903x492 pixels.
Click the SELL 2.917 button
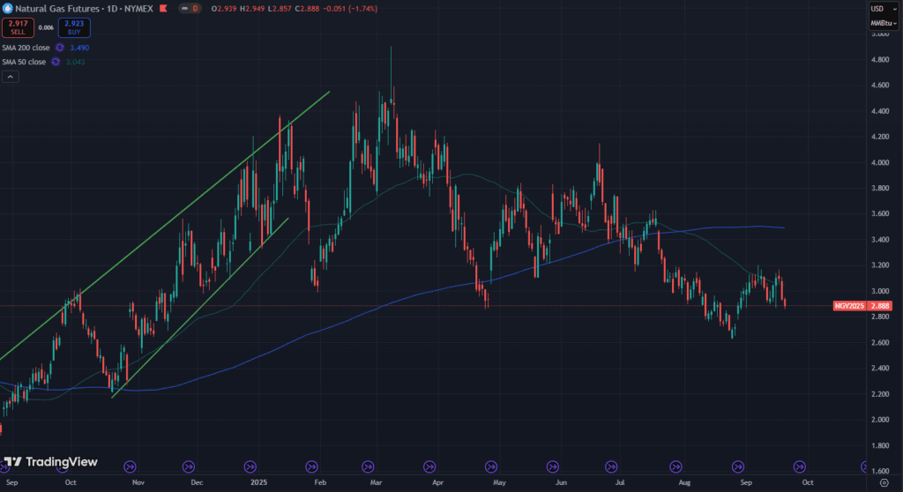(x=19, y=29)
